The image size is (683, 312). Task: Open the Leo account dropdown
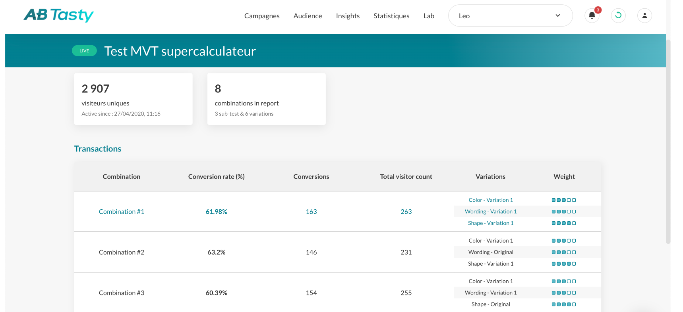pos(510,15)
